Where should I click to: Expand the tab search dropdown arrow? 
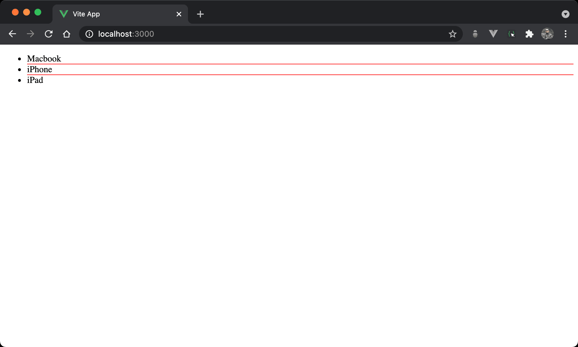tap(565, 14)
